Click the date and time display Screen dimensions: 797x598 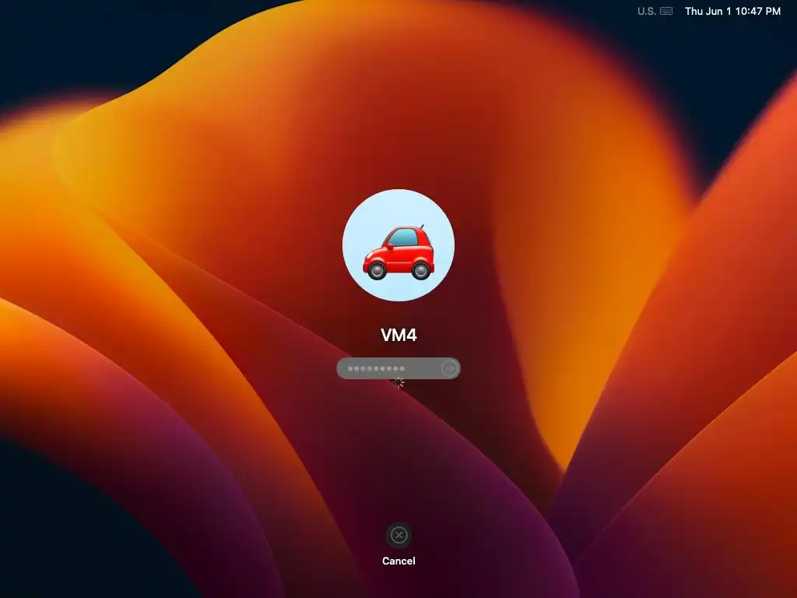click(x=732, y=11)
